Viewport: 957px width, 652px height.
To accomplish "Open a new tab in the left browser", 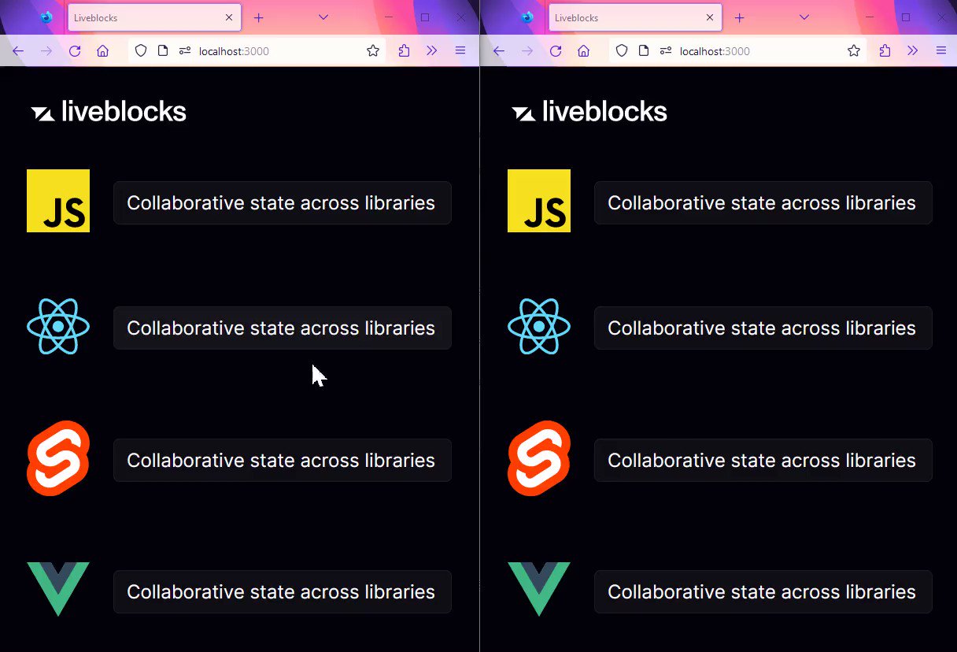I will pos(258,17).
